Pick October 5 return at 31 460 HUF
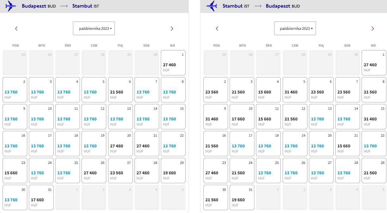The image size is (387, 213). point(295,90)
